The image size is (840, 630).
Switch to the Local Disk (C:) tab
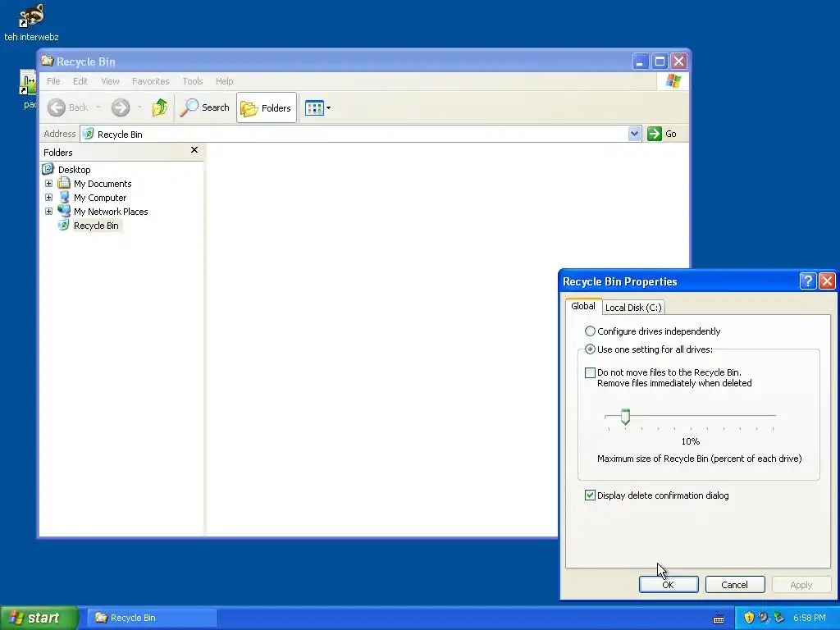pos(633,308)
